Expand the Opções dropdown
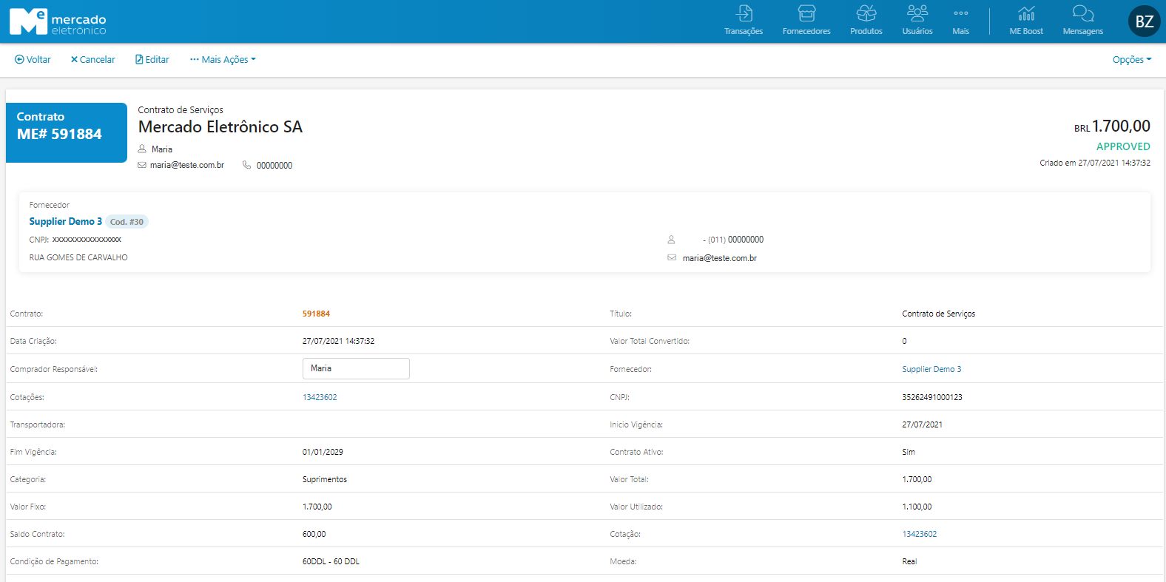The width and height of the screenshot is (1166, 582). (1132, 60)
